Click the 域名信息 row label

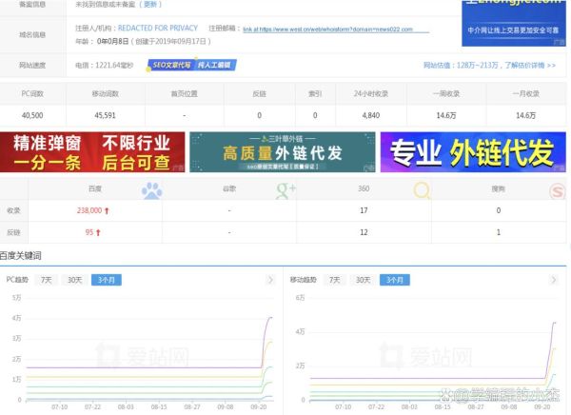[32, 34]
